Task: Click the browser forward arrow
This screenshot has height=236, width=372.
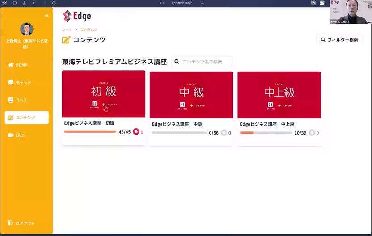Action: click(x=44, y=3)
